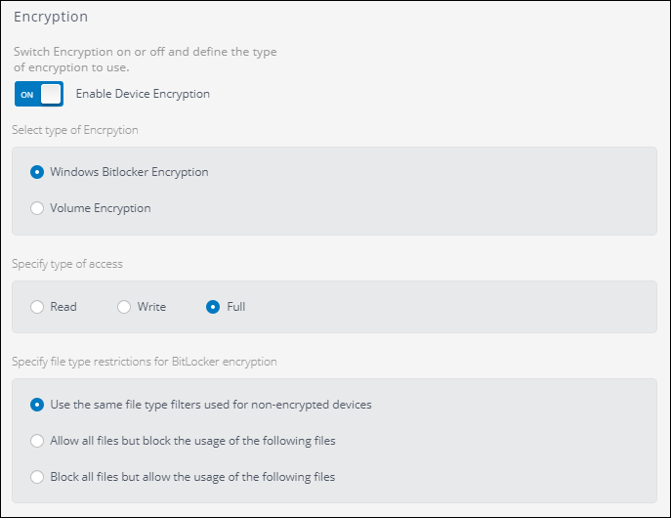Screen dimensions: 671x518
Task: Click the Write option label text
Action: (151, 307)
